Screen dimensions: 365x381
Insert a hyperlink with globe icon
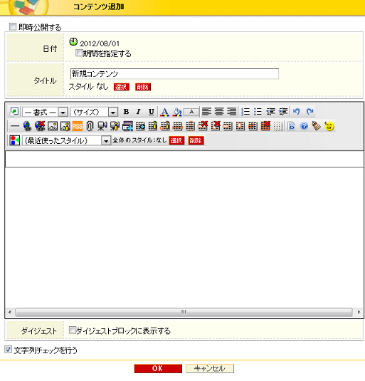pos(27,126)
